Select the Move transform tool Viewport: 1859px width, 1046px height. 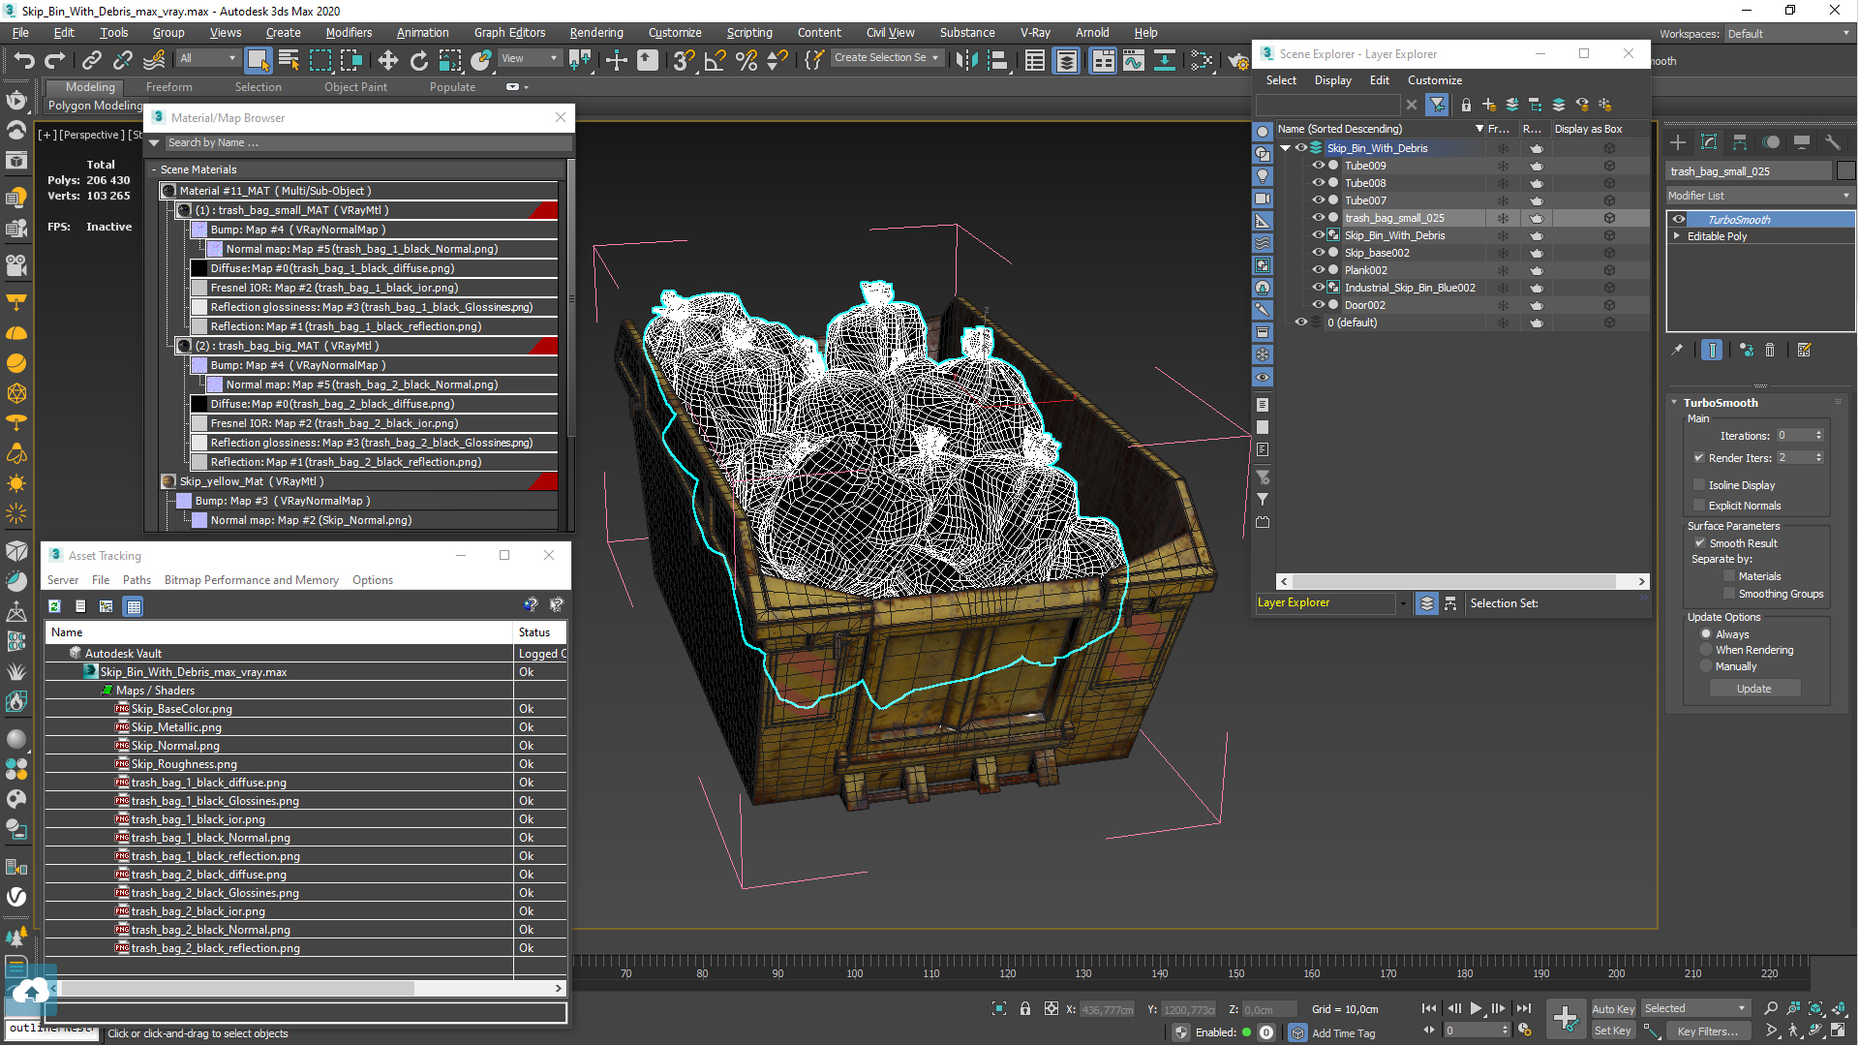point(387,60)
